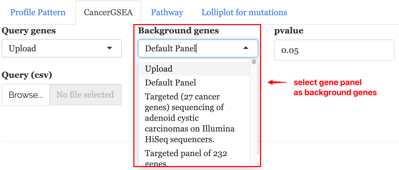
Task: Click the Upload text in Query genes box
Action: [22, 48]
